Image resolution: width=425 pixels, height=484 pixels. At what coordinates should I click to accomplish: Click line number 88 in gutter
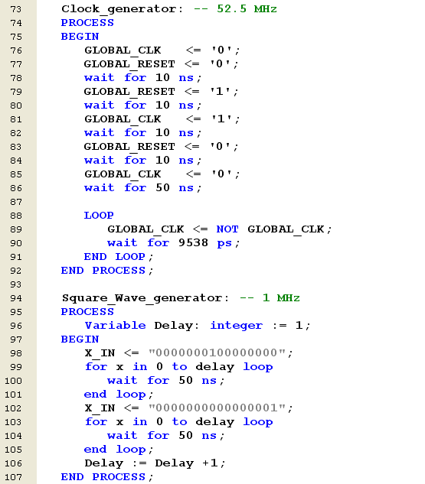pyautogui.click(x=16, y=216)
